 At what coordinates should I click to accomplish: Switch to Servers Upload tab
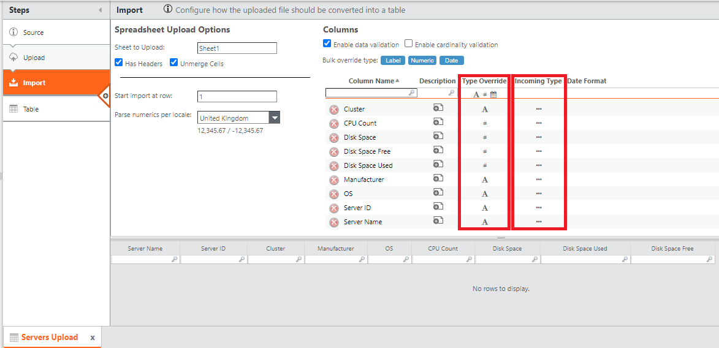(49, 337)
